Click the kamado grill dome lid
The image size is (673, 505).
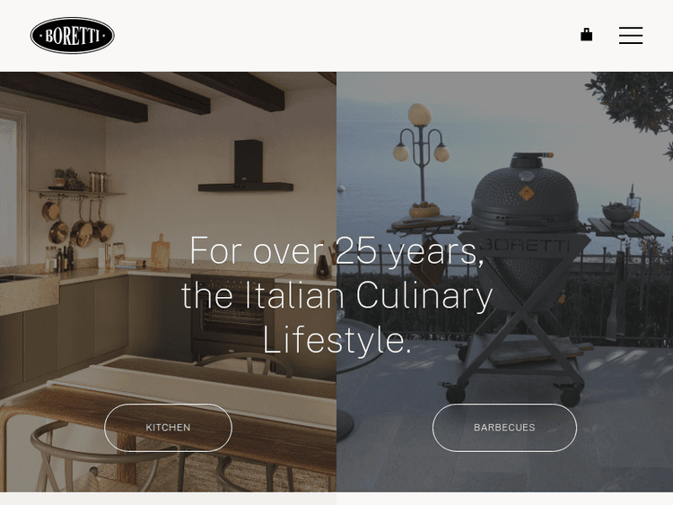(x=525, y=192)
